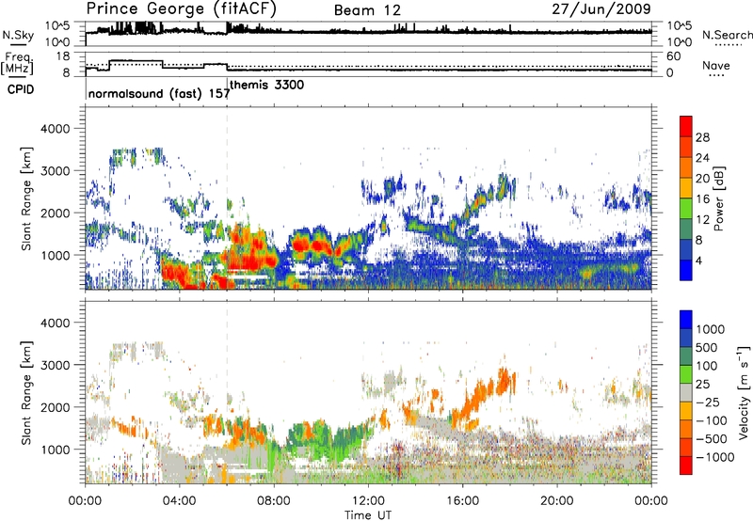
Task: Click the 'CPID' row label
Action: click(21, 89)
